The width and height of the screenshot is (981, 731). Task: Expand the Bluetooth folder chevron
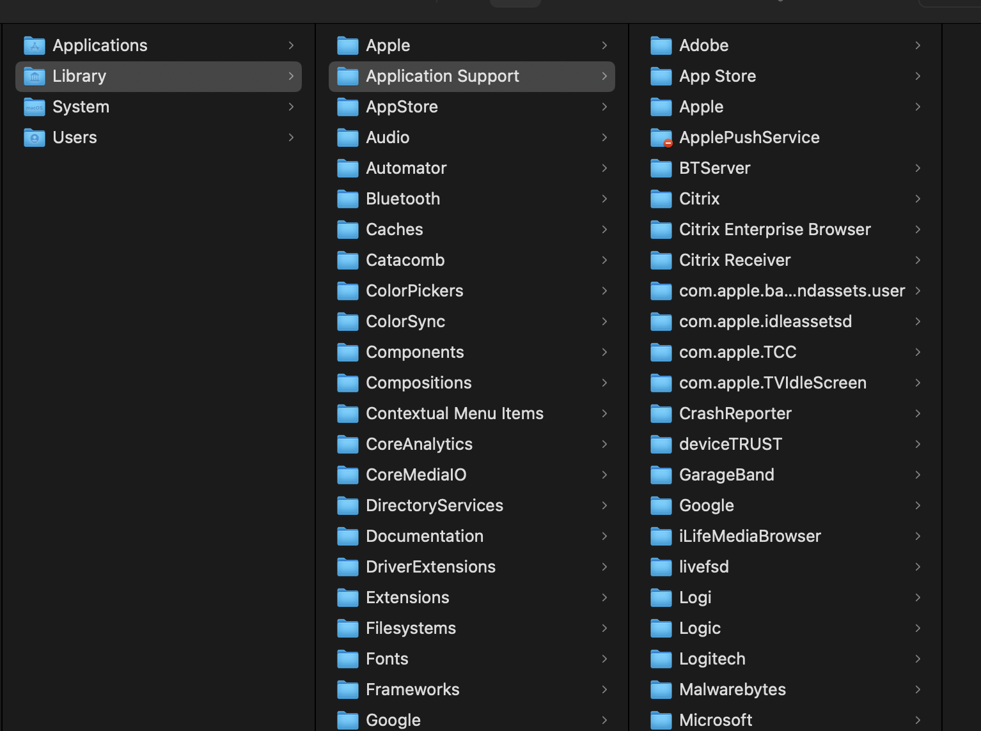[x=604, y=199]
